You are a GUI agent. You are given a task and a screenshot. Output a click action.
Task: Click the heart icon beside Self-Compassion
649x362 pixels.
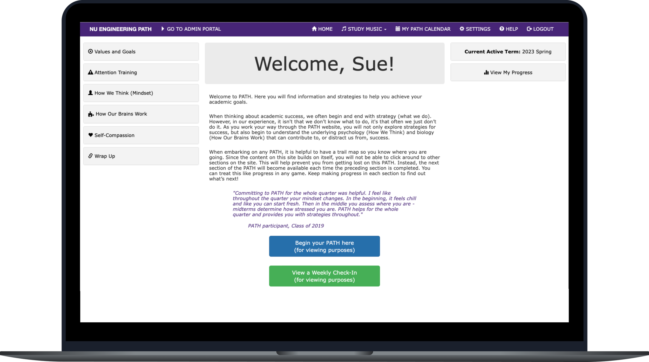90,135
